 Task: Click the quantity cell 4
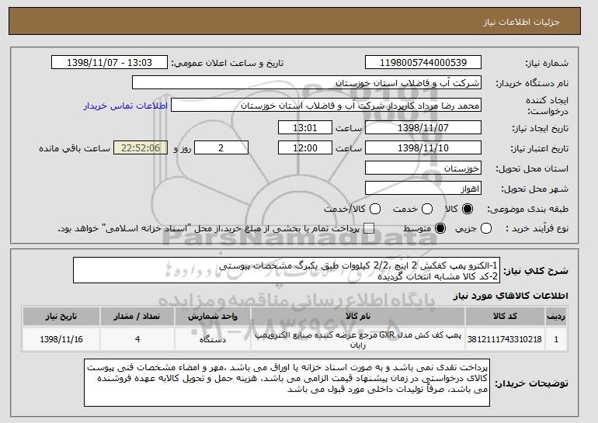(137, 339)
